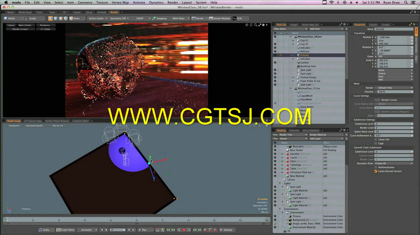Toggle the Render Curves checkbox
The image size is (420, 235).
377,100
